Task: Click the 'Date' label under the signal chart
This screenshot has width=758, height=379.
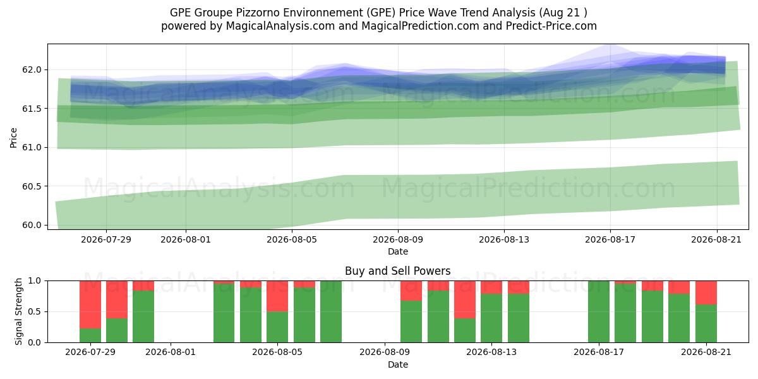Action: pos(398,364)
